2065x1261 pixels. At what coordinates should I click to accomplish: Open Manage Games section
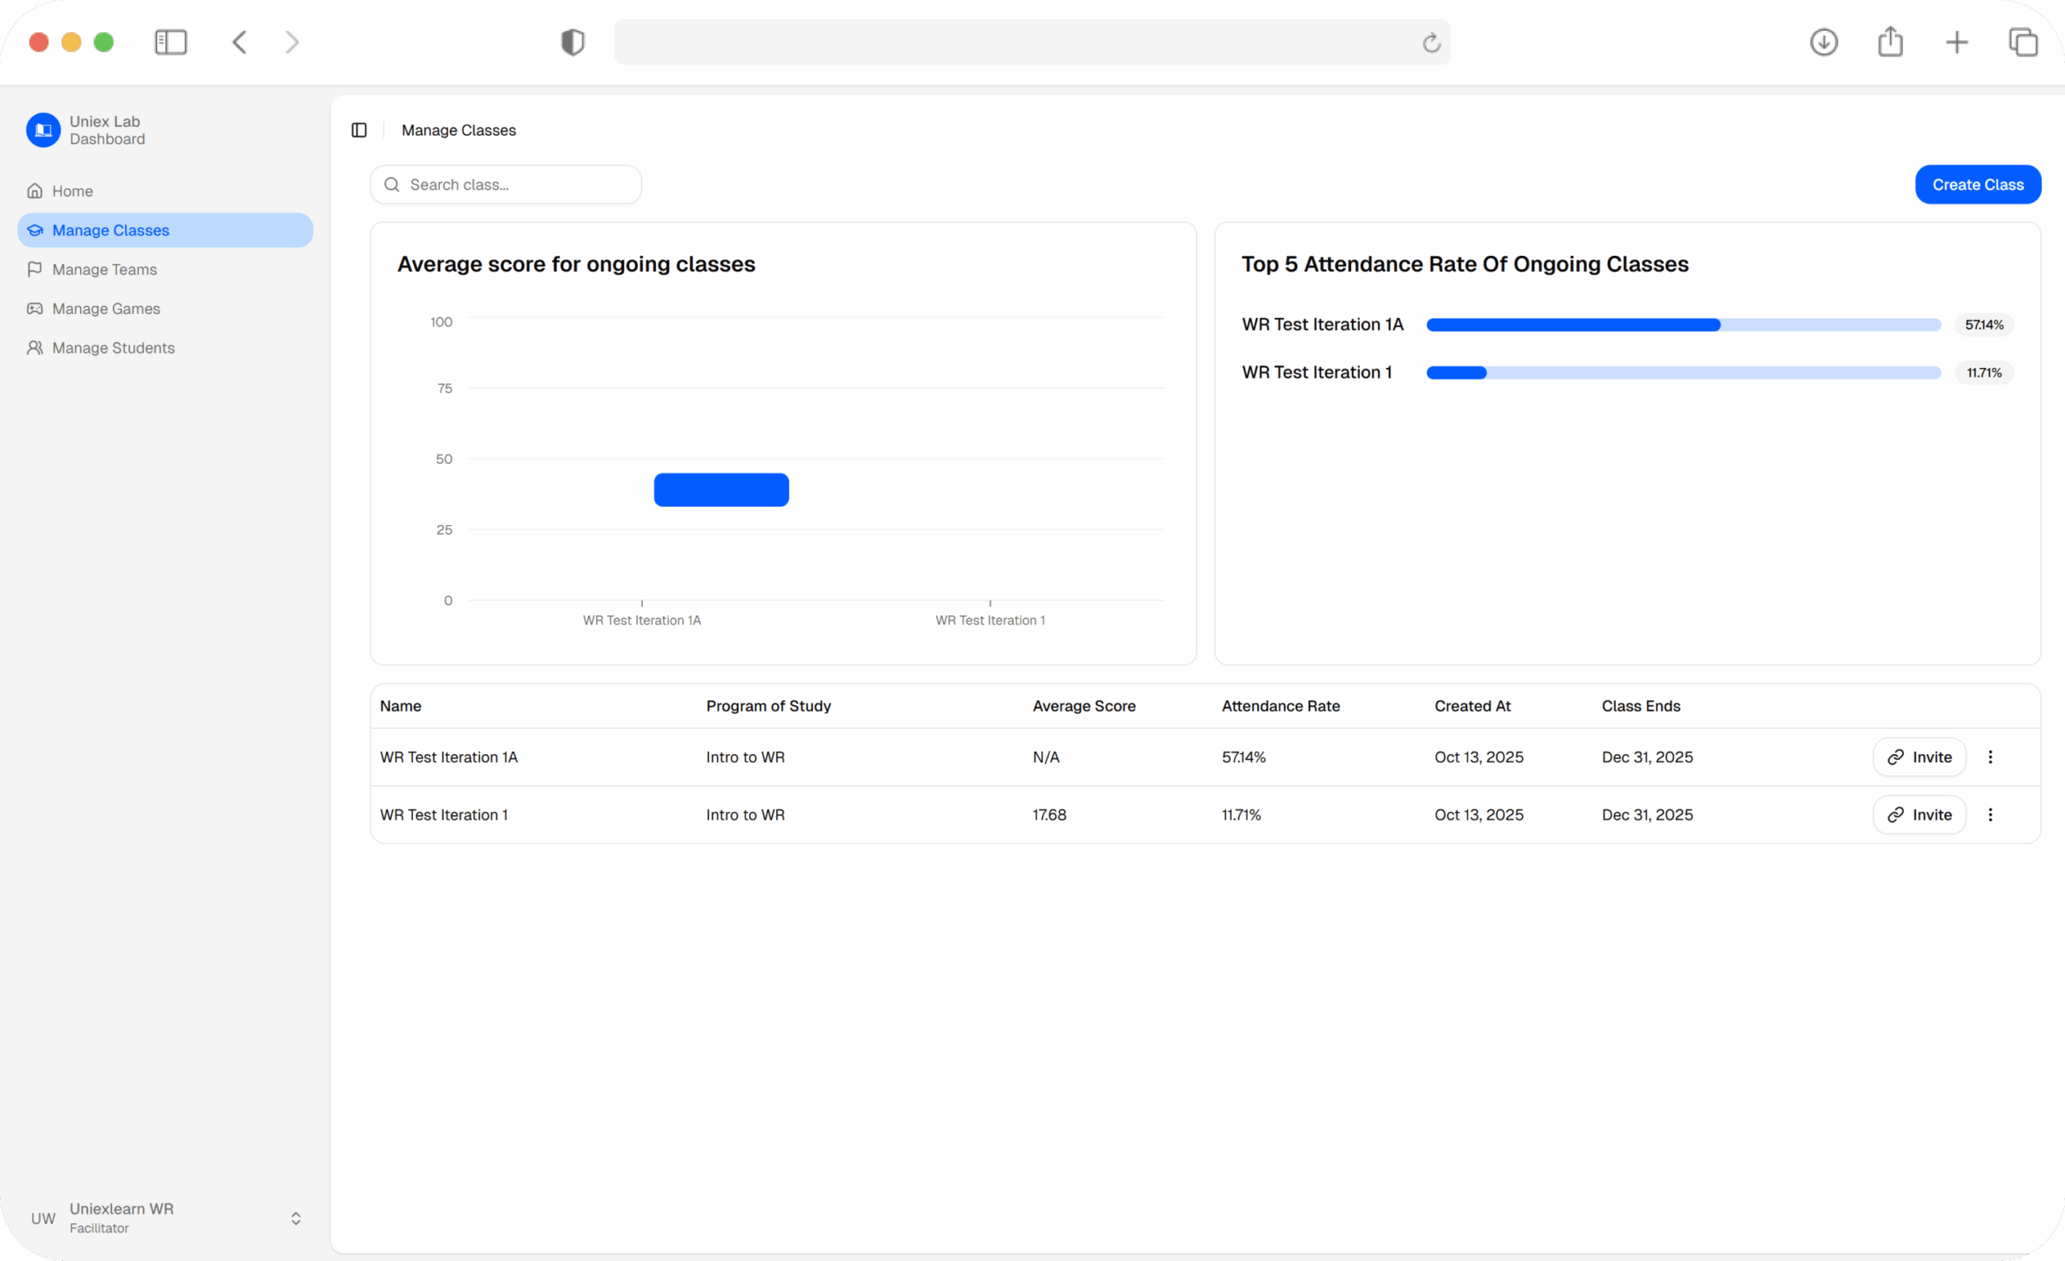[106, 308]
